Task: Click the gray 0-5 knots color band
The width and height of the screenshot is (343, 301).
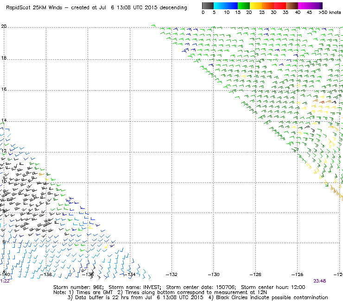Action: click(x=208, y=6)
